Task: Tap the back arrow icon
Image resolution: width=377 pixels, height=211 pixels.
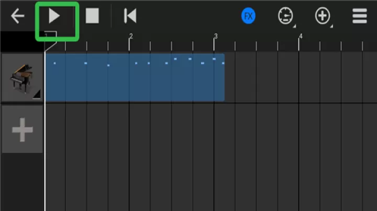Action: click(18, 16)
